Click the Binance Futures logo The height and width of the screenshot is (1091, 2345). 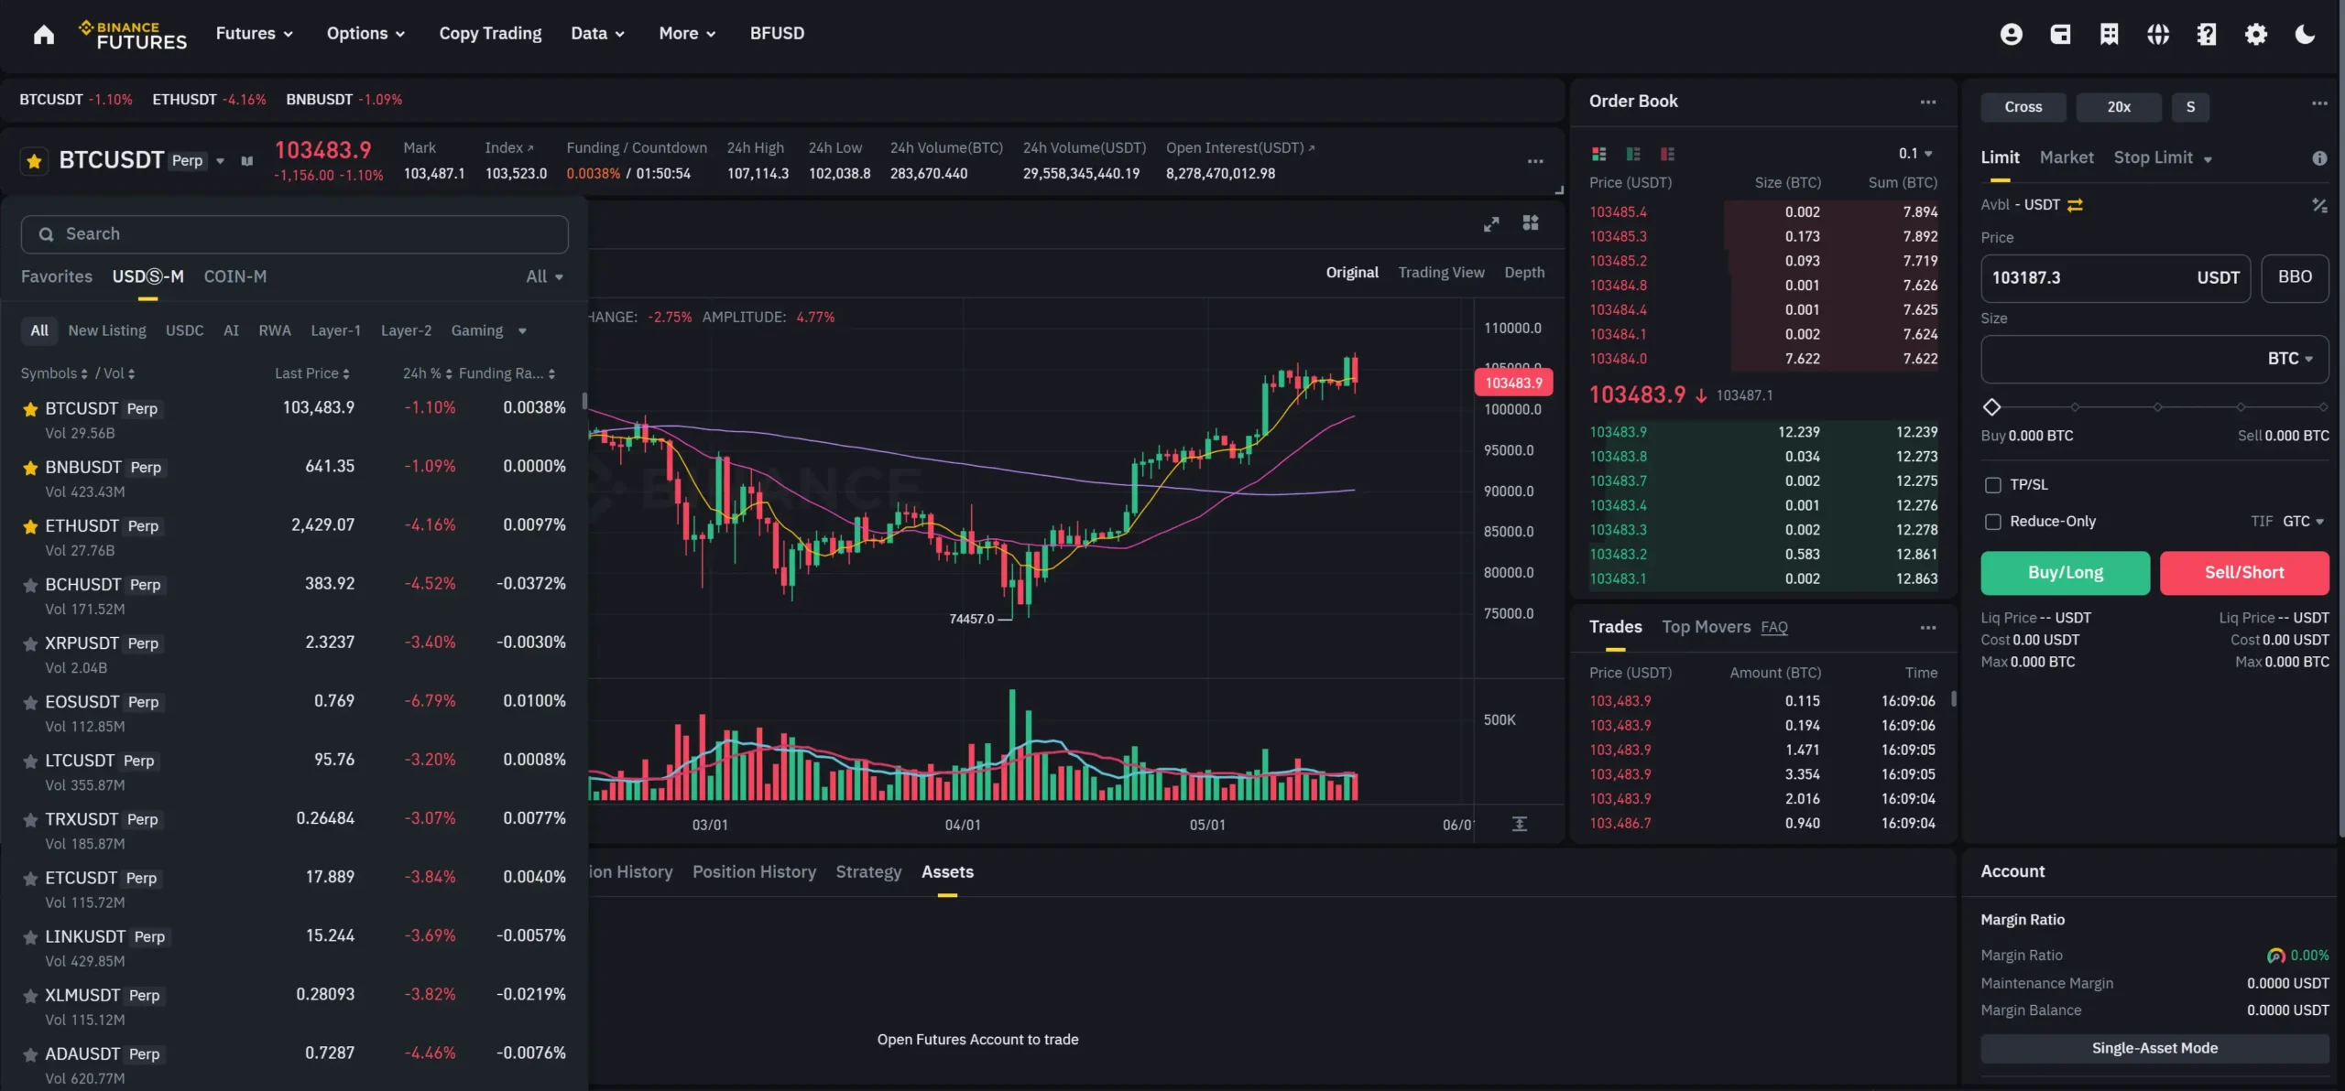(133, 35)
